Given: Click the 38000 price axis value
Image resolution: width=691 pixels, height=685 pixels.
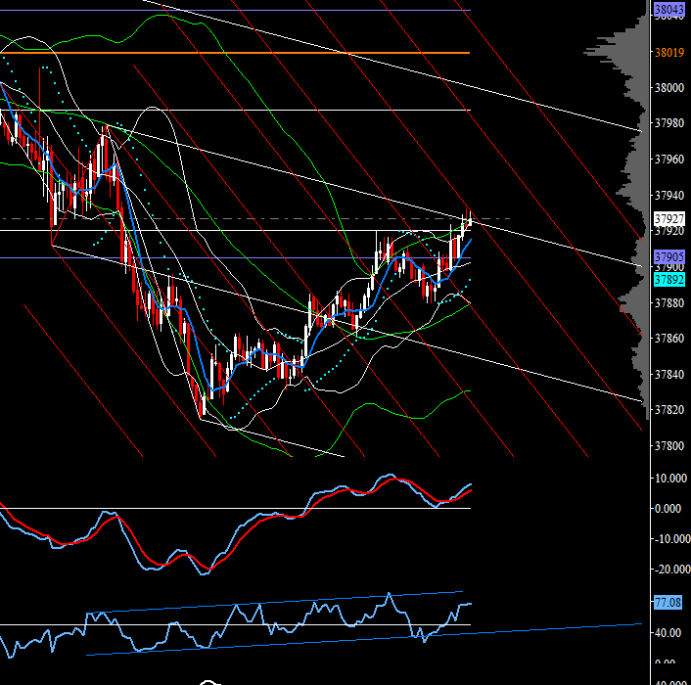Looking at the screenshot, I should tap(669, 88).
